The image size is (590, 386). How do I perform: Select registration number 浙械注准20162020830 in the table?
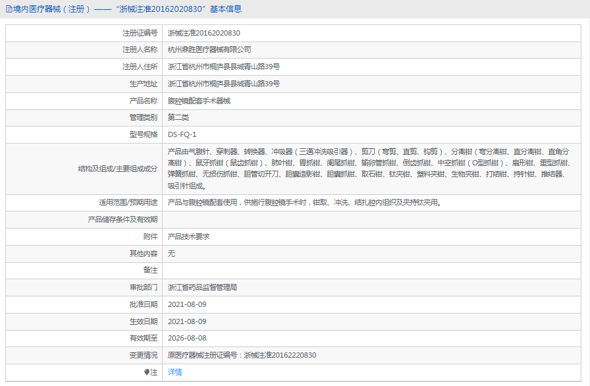204,33
